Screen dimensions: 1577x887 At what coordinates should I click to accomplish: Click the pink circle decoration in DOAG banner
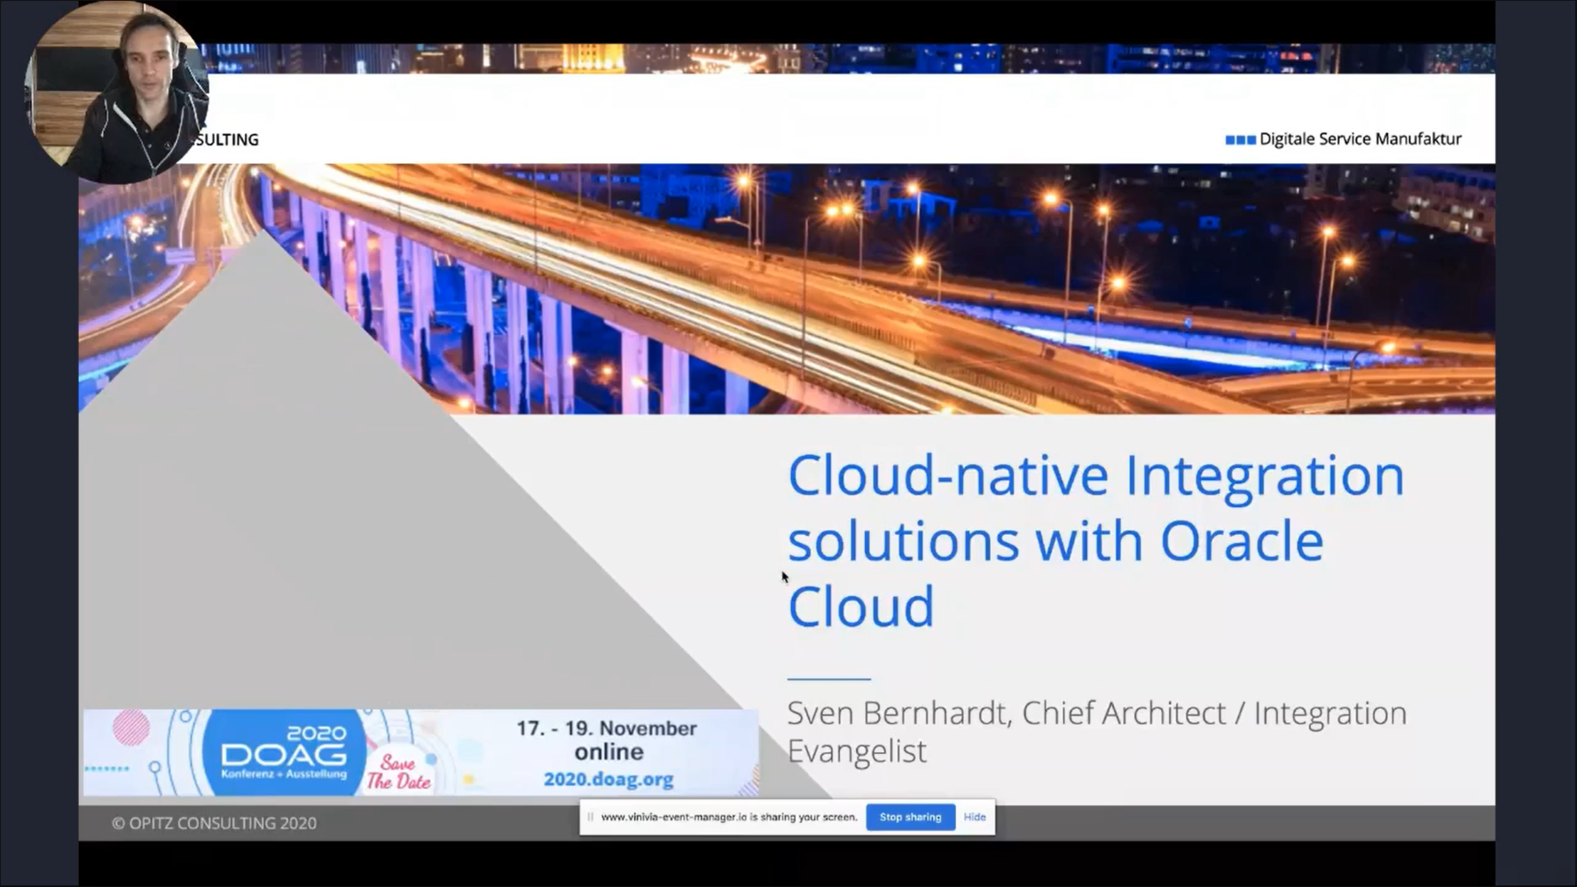(x=131, y=728)
